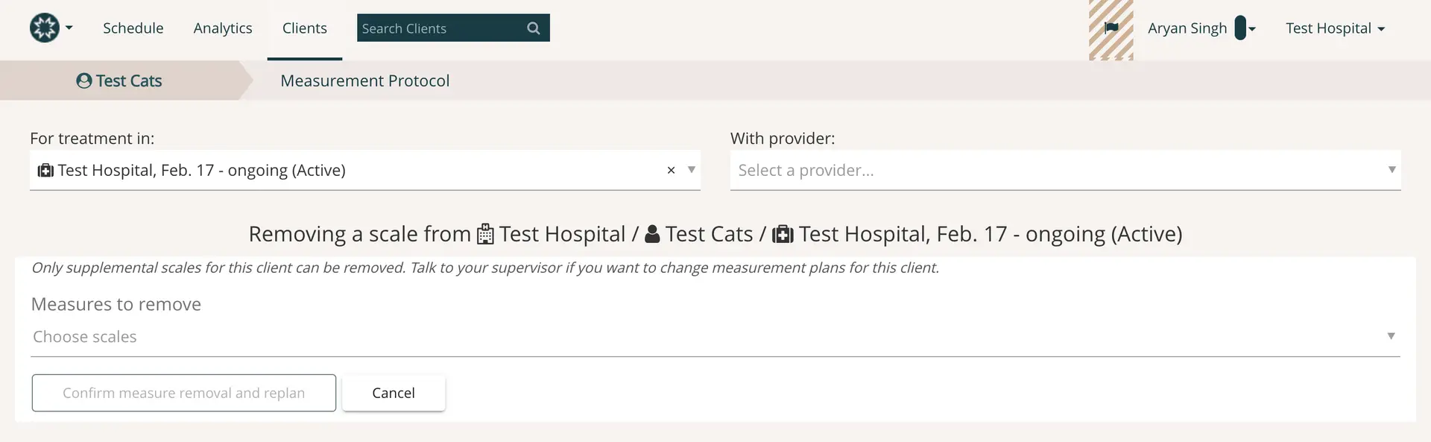Click the search magnifier icon
Viewport: 1431px width, 442px height.
pos(533,28)
